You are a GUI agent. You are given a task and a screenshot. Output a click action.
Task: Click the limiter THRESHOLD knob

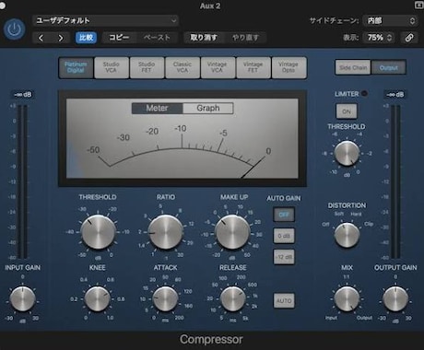pyautogui.click(x=347, y=154)
